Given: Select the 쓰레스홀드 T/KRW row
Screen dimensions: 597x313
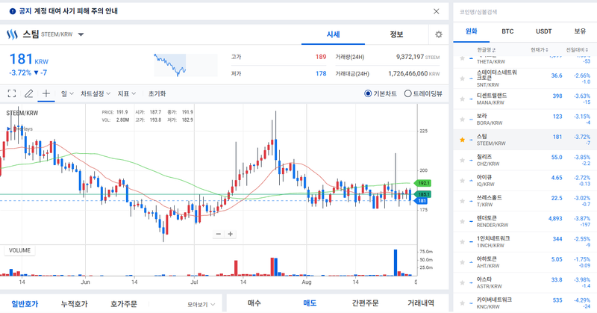Looking at the screenshot, I should coord(525,201).
